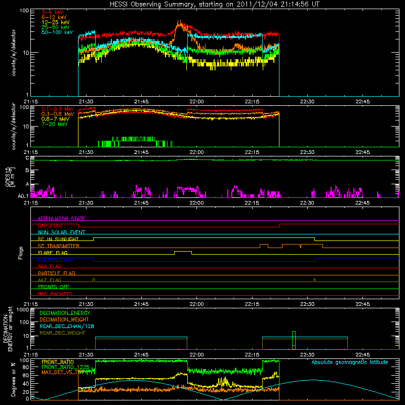This screenshot has width=405, height=405.
Task: Click the REAR_DEC_CHAN/128 legend label
Action: (x=67, y=326)
